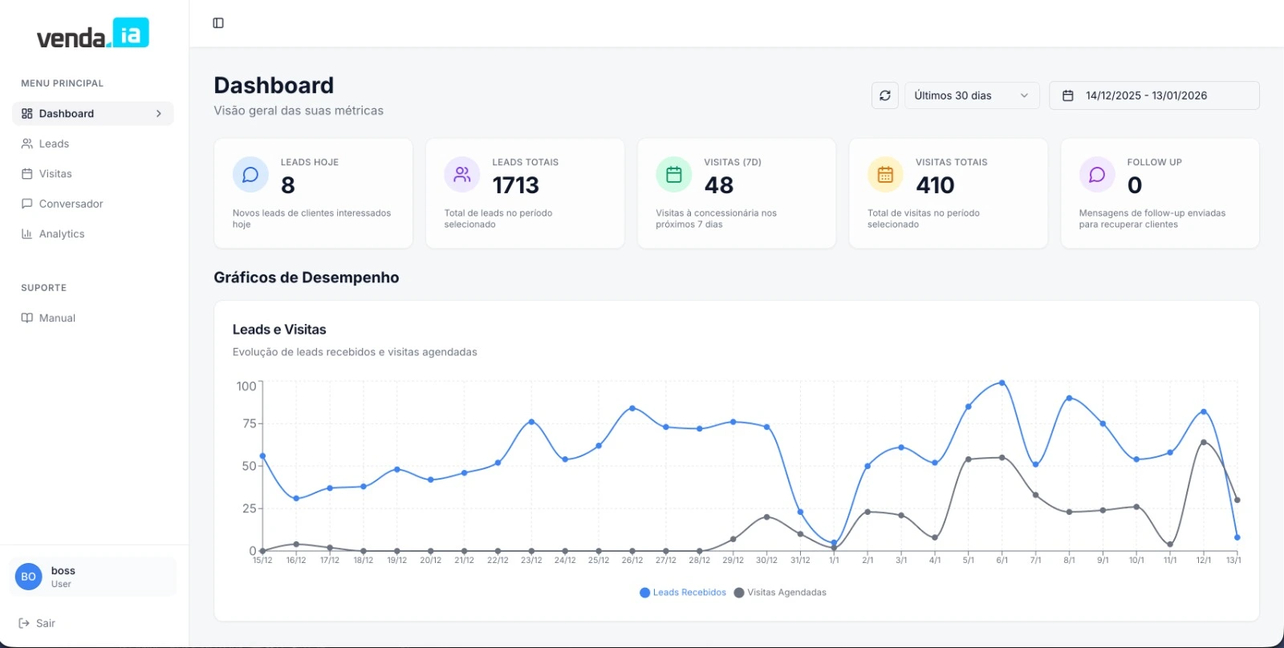Click the venda.ia logo
Image resolution: width=1284 pixels, height=648 pixels.
point(93,34)
